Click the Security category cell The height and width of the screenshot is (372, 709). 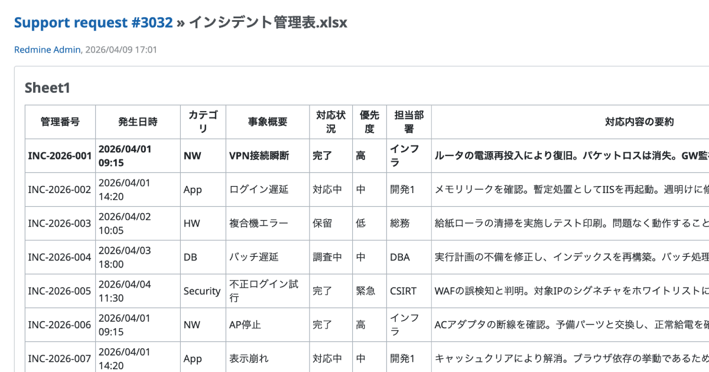pos(201,291)
